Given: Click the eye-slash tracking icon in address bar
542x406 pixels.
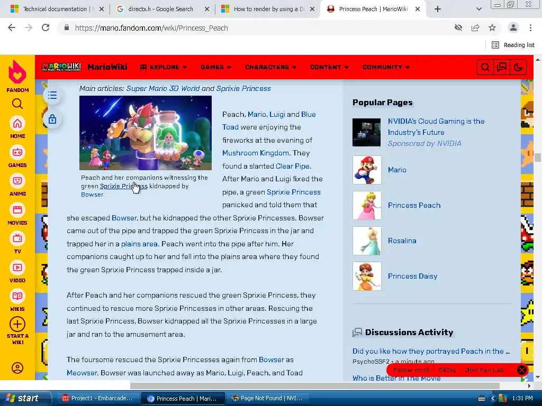Looking at the screenshot, I should coord(458,27).
